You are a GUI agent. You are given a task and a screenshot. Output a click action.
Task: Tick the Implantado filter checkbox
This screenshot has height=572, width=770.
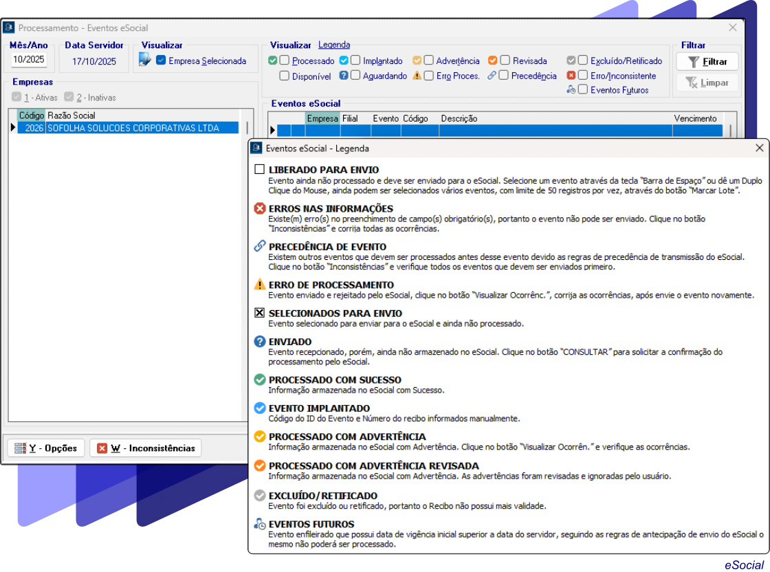pyautogui.click(x=355, y=60)
